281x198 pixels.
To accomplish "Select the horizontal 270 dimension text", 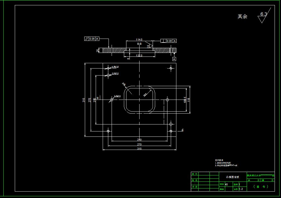I will (x=139, y=145).
